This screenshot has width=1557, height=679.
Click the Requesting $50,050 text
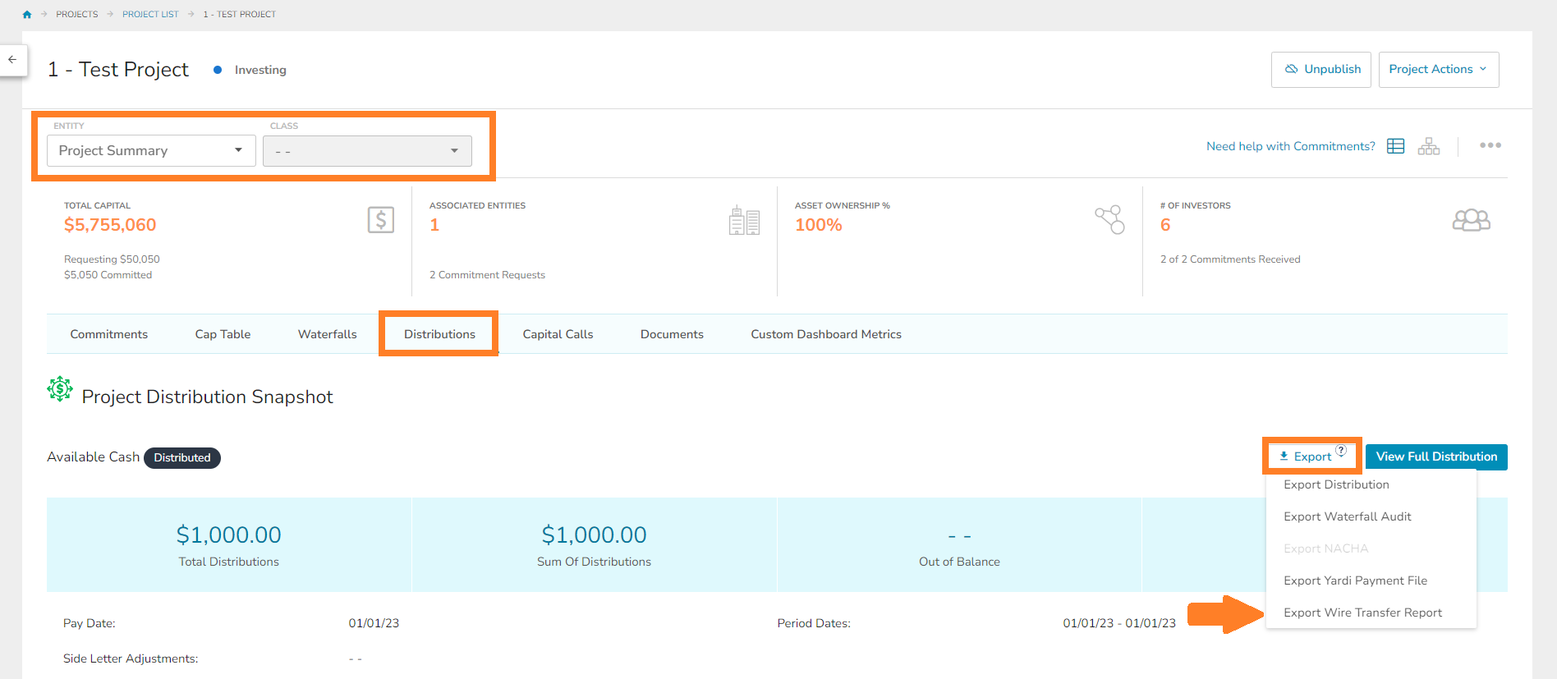coord(112,259)
